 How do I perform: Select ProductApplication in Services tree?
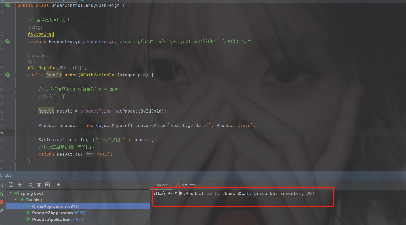78,219
